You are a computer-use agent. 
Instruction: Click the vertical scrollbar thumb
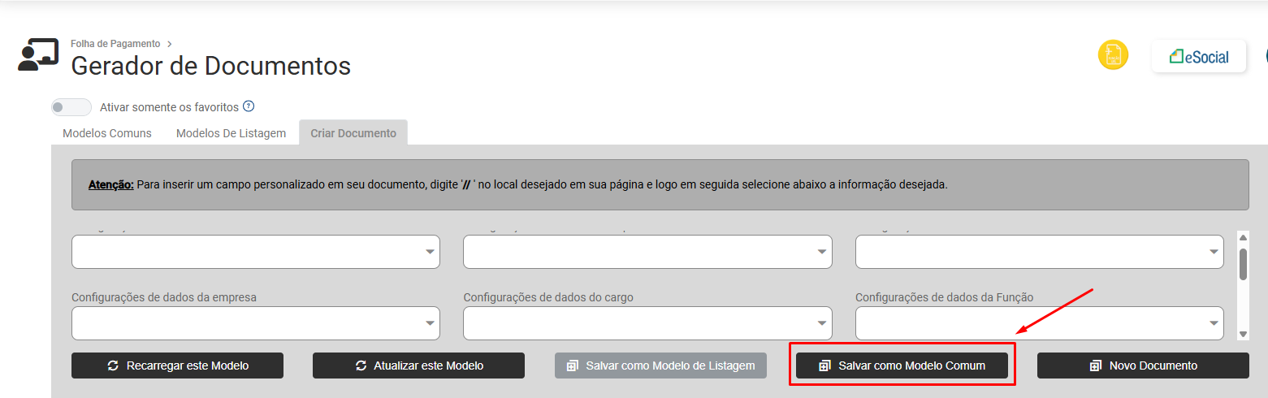click(x=1243, y=264)
